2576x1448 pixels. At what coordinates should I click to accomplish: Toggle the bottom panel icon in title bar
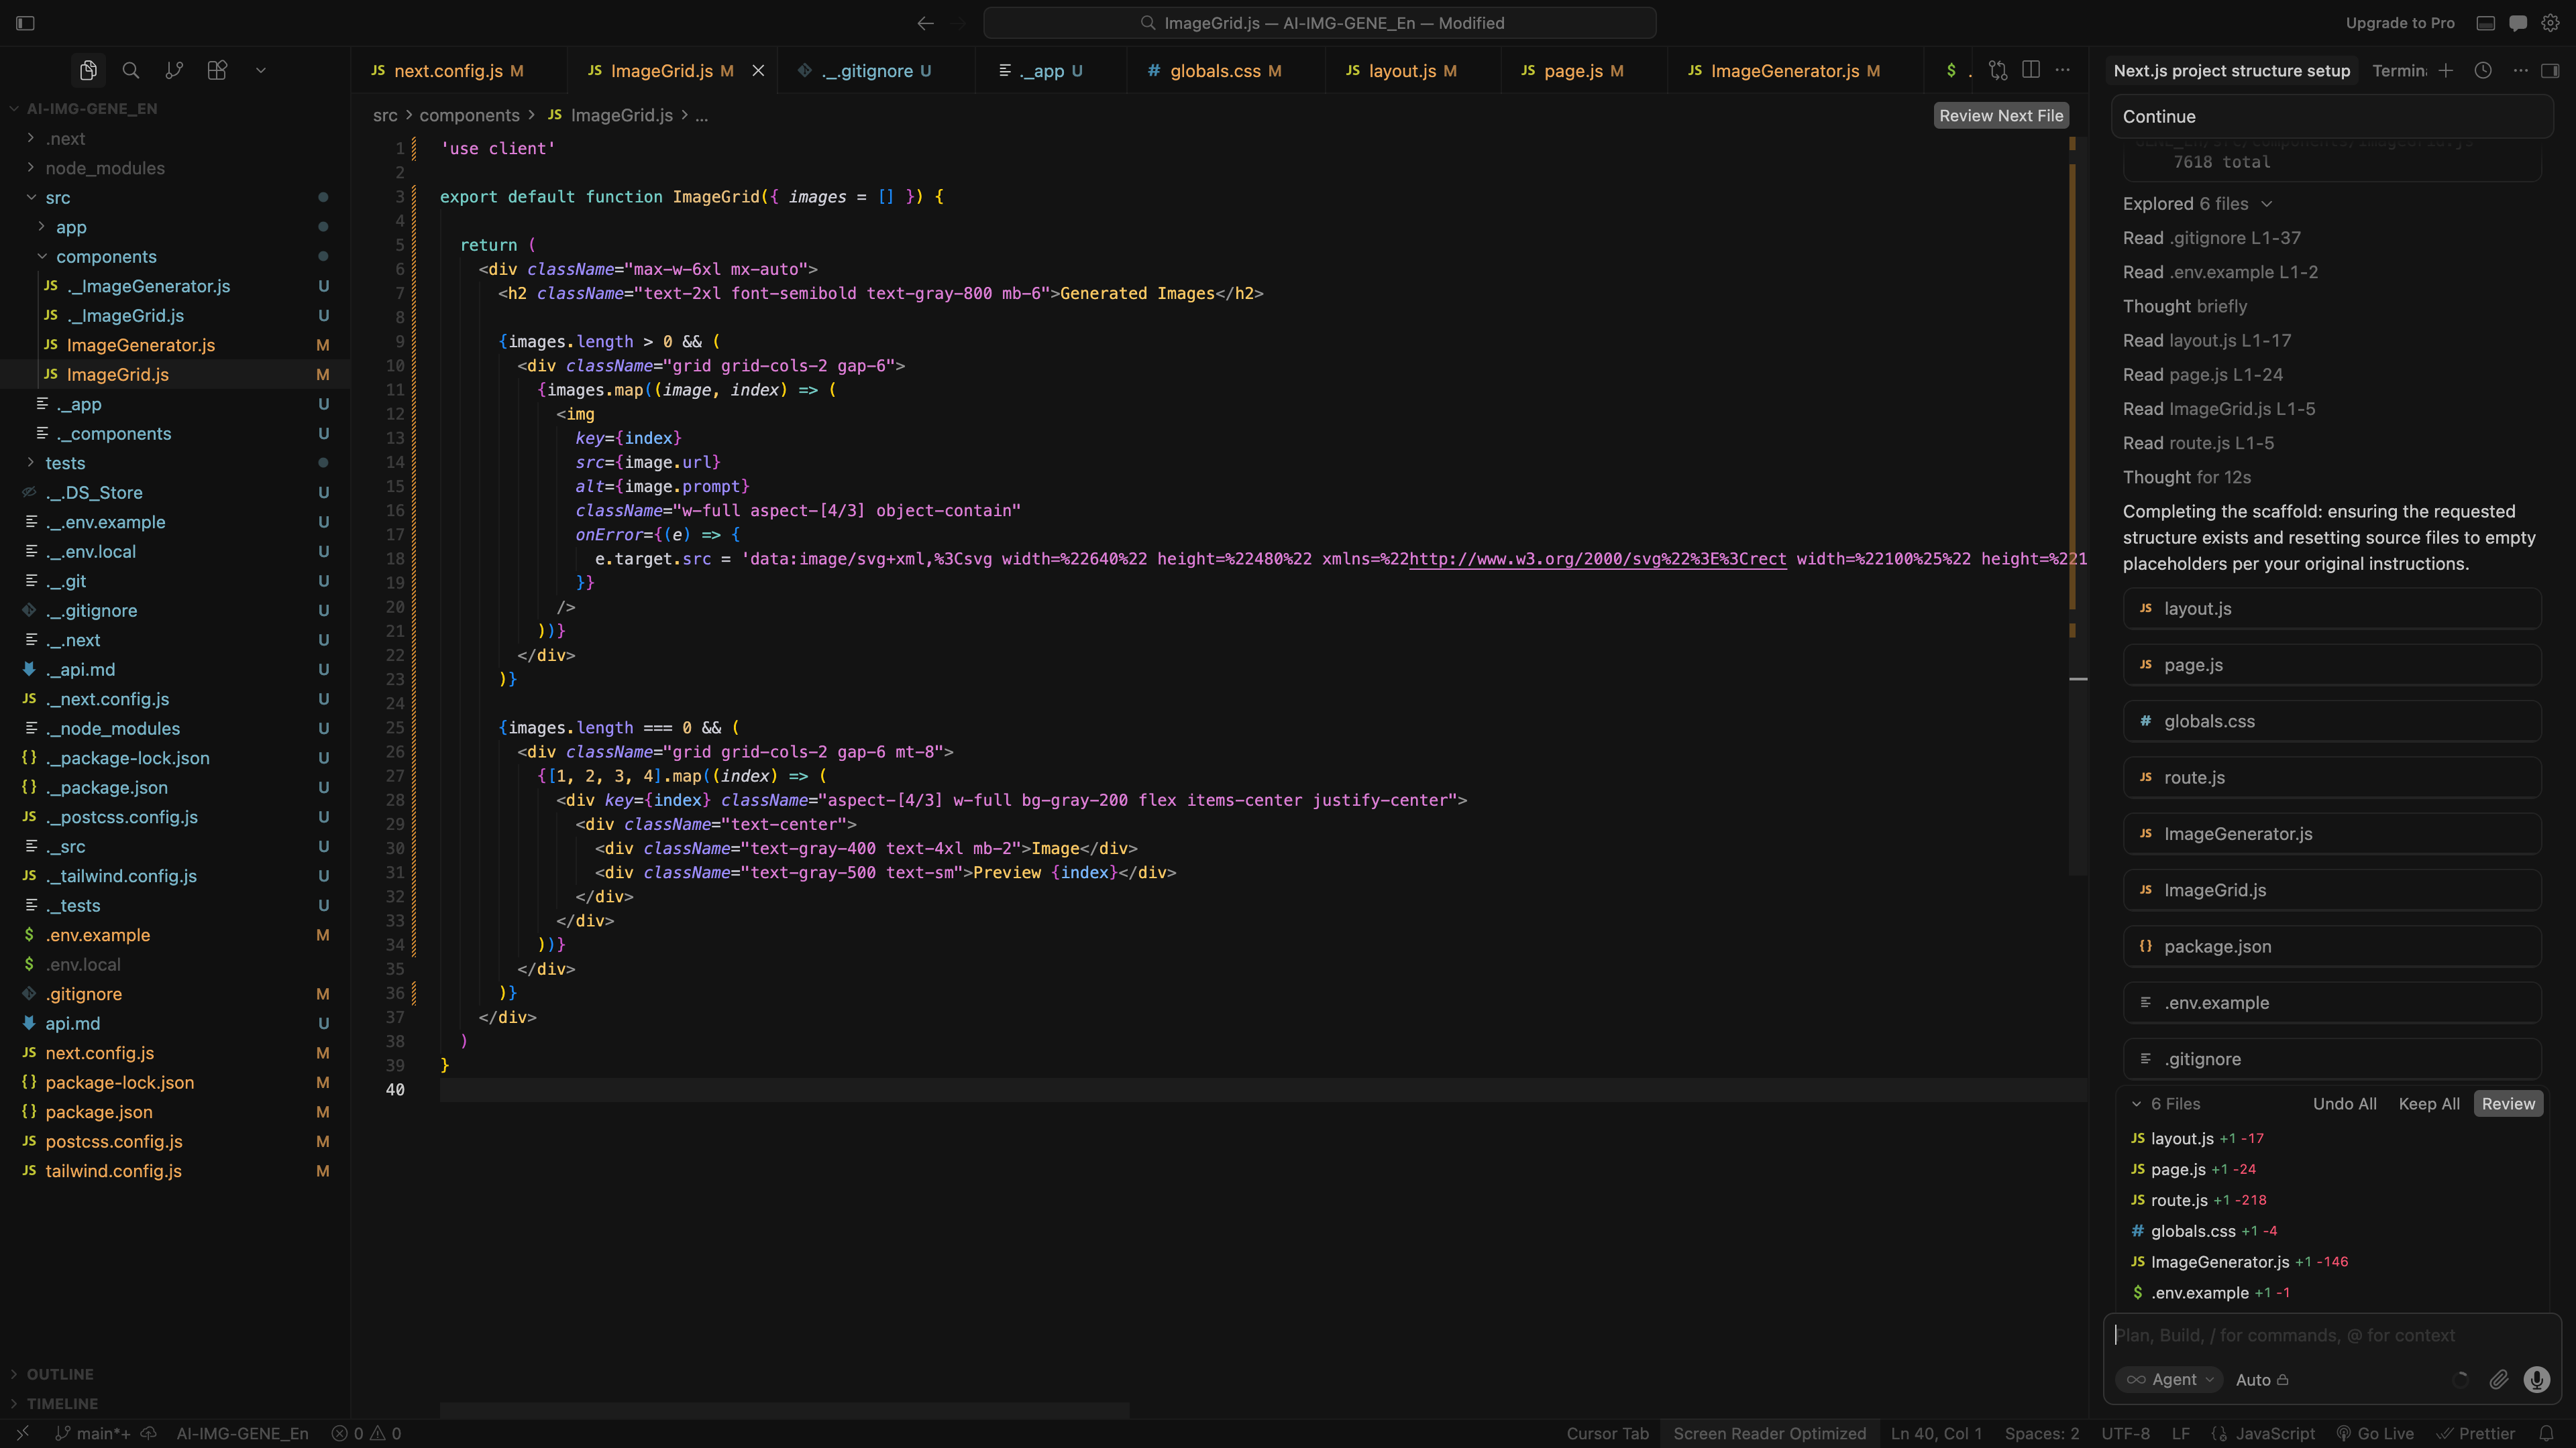click(x=2486, y=23)
